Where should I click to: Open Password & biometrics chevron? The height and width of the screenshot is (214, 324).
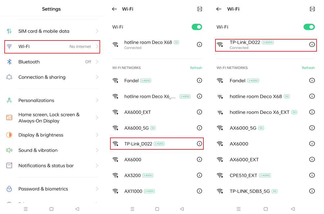click(97, 189)
